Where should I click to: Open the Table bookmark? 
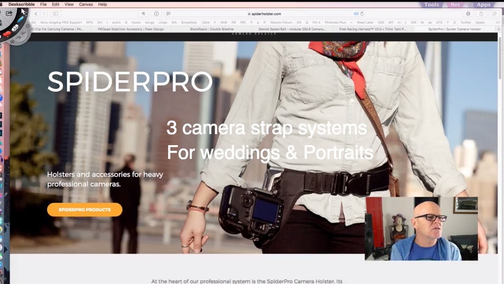(205, 22)
